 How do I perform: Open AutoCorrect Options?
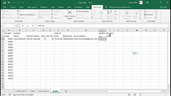click(x=26, y=15)
